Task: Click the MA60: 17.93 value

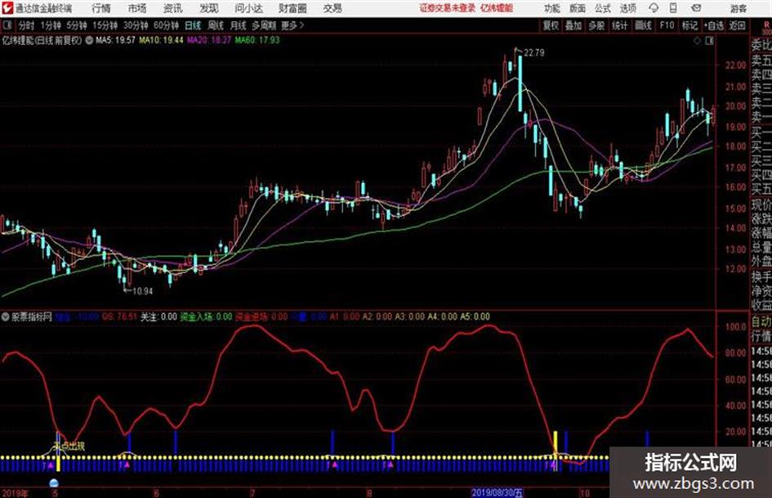Action: coord(257,40)
